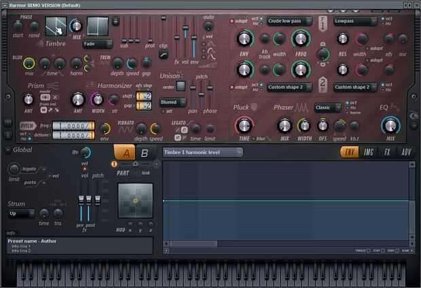This screenshot has width=421, height=288.
Task: Click the Filter 1 RES knob
Action: (x=343, y=39)
